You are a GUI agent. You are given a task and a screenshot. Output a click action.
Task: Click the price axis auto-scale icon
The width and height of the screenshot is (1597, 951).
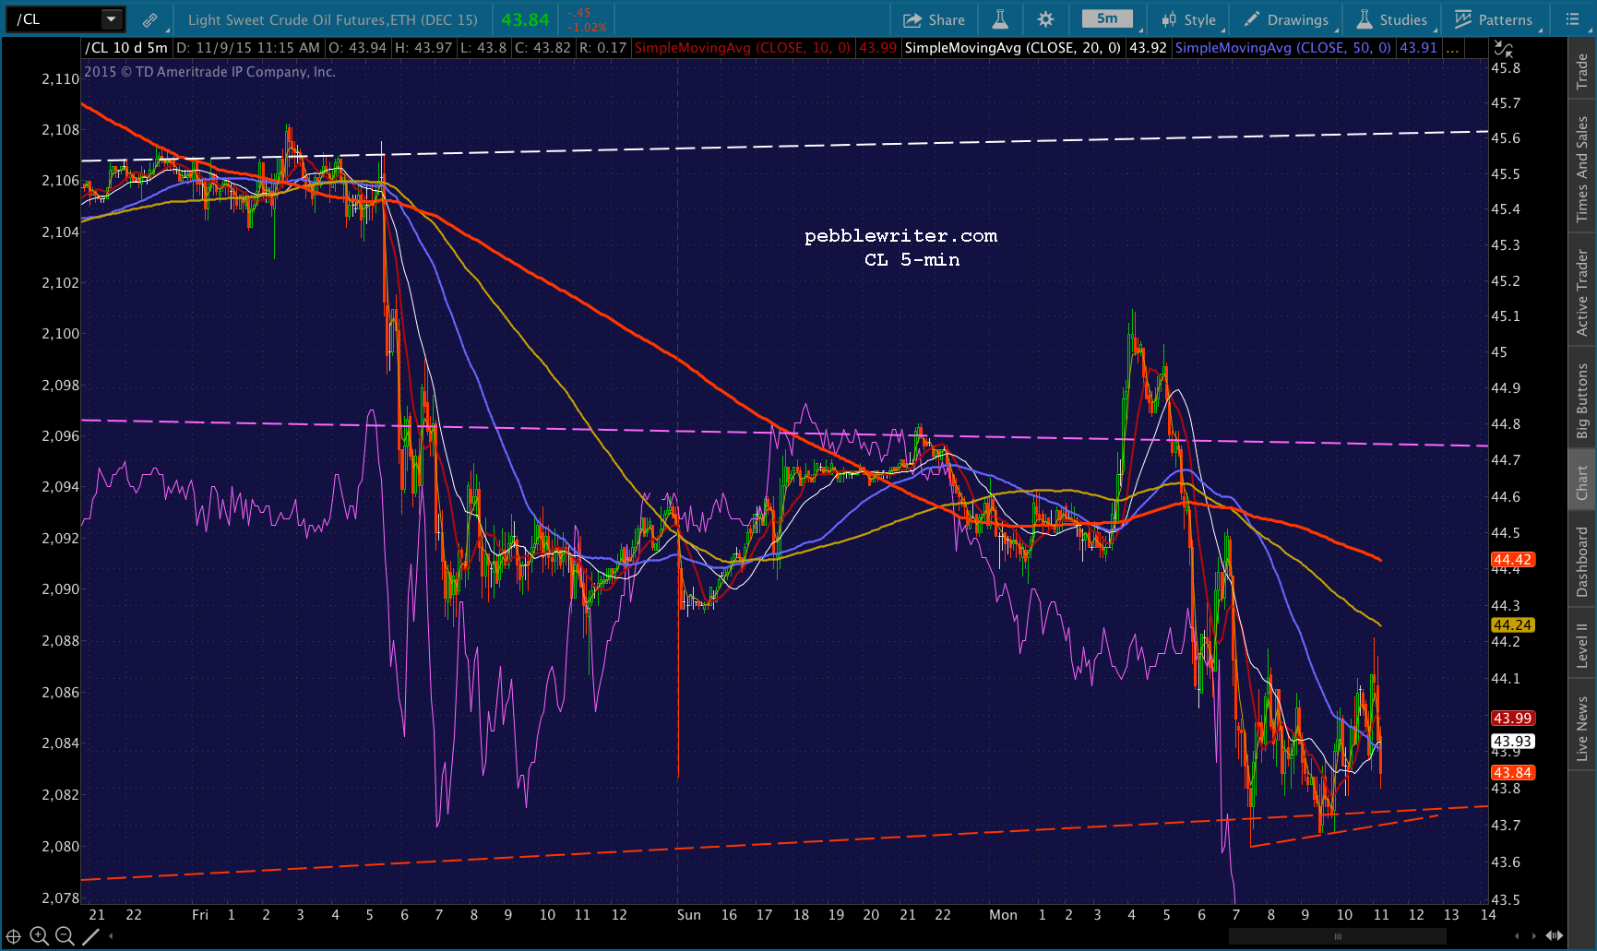pos(1503,49)
